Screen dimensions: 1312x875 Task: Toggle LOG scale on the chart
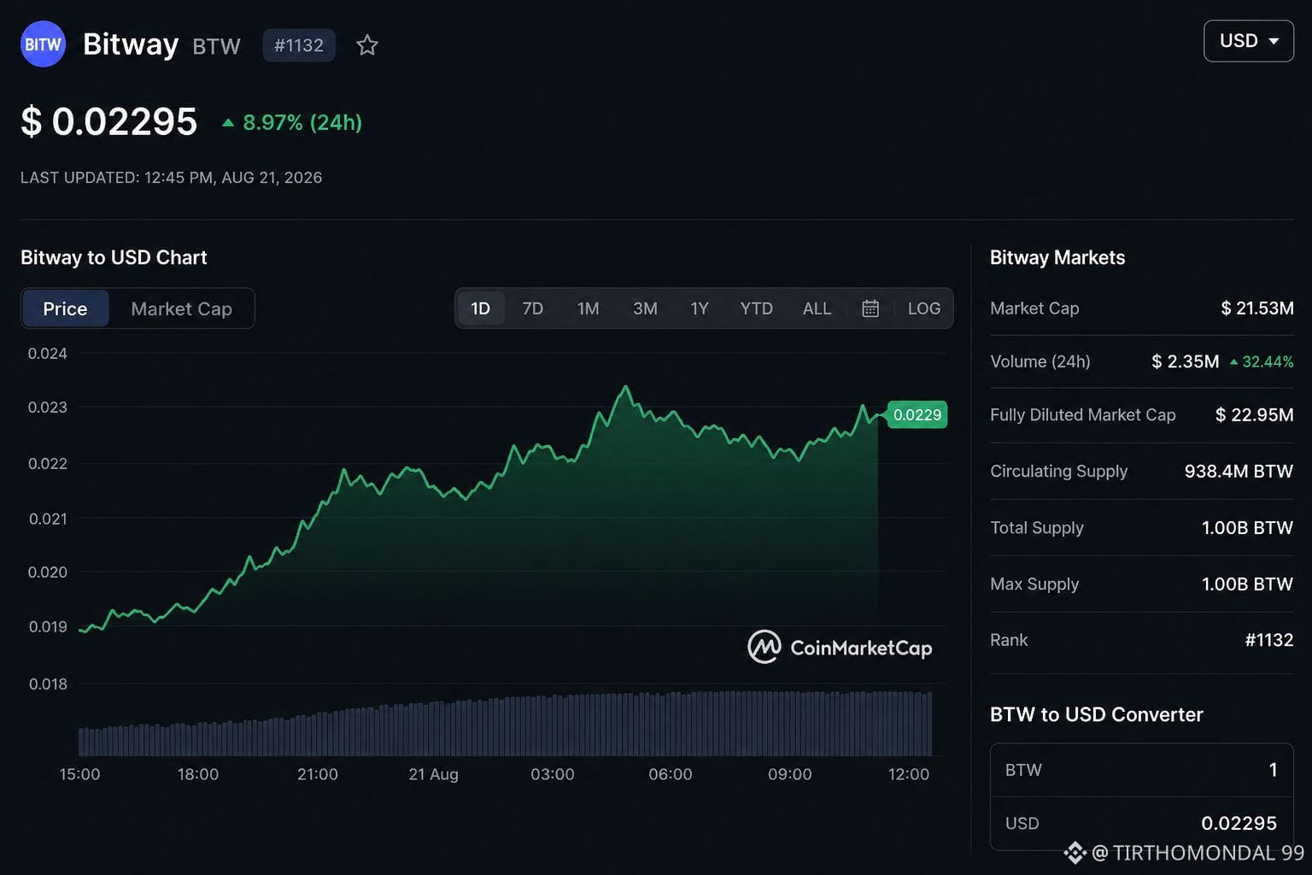click(x=924, y=308)
